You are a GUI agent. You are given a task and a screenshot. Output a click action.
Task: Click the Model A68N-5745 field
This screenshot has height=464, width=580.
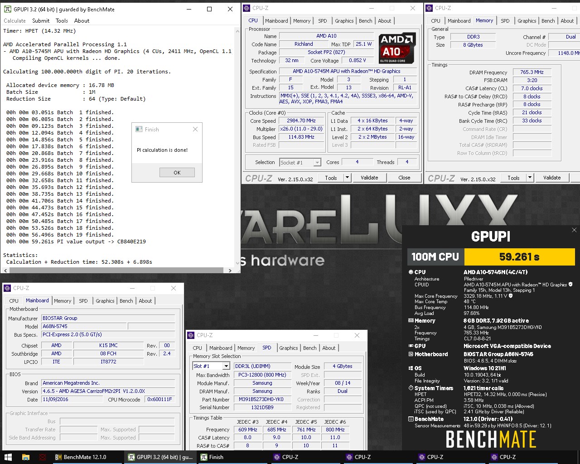84,326
